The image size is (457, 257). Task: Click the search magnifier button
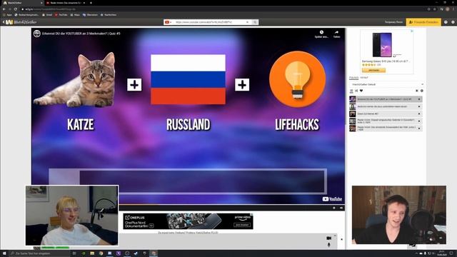[255, 22]
